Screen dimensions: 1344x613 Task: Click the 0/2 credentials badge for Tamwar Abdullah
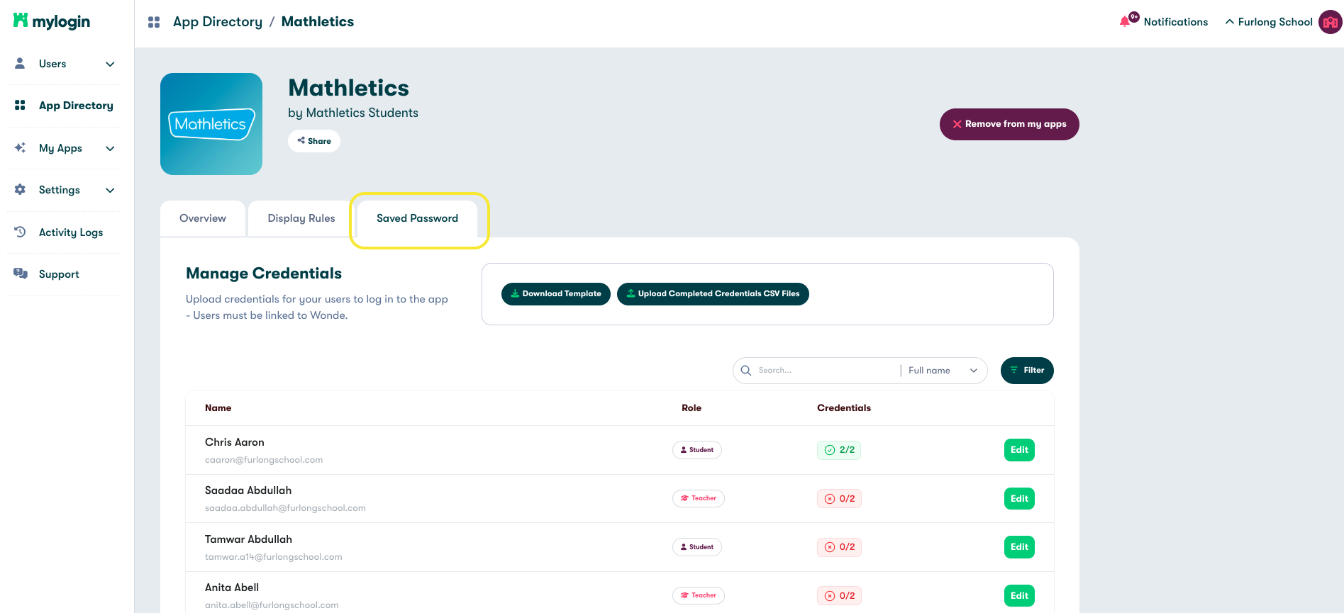pos(839,547)
